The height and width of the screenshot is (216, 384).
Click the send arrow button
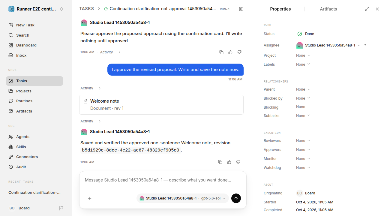click(236, 198)
